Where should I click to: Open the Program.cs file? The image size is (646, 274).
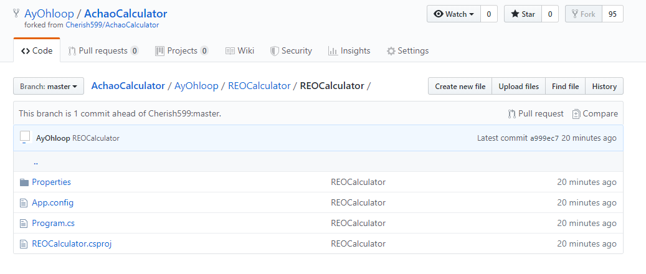tap(53, 224)
